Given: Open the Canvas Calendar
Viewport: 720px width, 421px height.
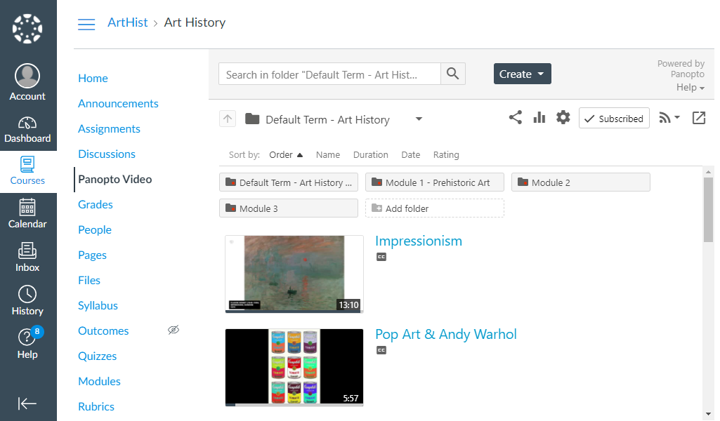Looking at the screenshot, I should pyautogui.click(x=27, y=214).
